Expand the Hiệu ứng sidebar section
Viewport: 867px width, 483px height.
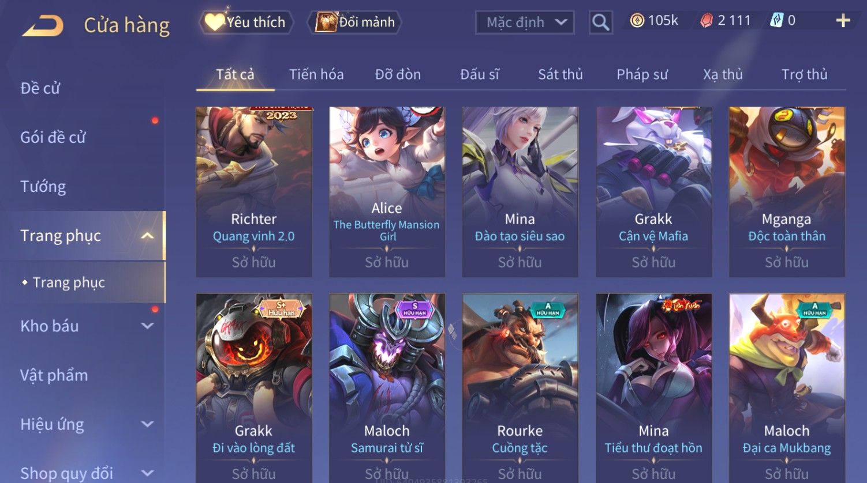(148, 425)
